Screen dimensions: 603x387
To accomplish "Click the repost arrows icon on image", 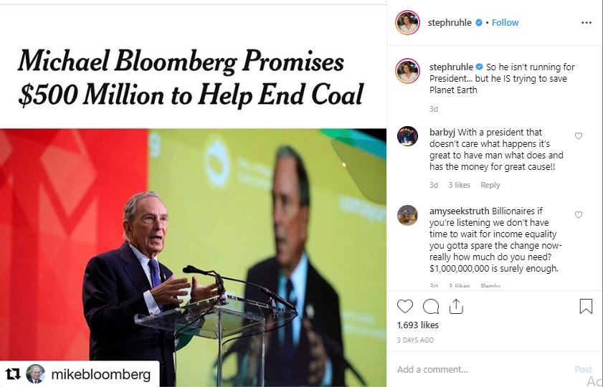I will point(12,373).
